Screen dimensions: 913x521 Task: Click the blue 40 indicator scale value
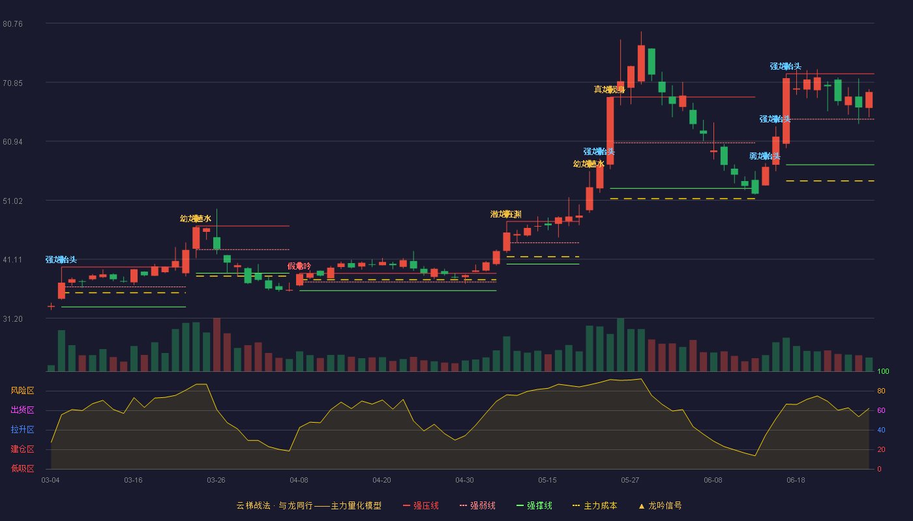click(881, 430)
